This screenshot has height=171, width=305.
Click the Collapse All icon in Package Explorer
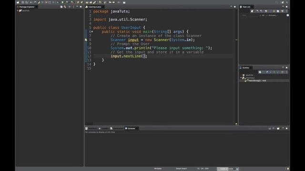61,7
